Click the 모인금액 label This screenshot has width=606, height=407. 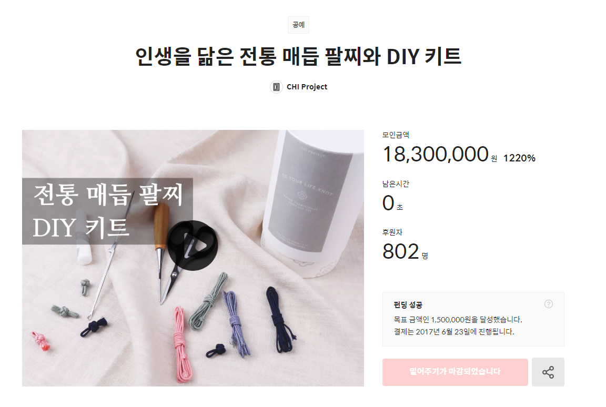click(x=396, y=135)
